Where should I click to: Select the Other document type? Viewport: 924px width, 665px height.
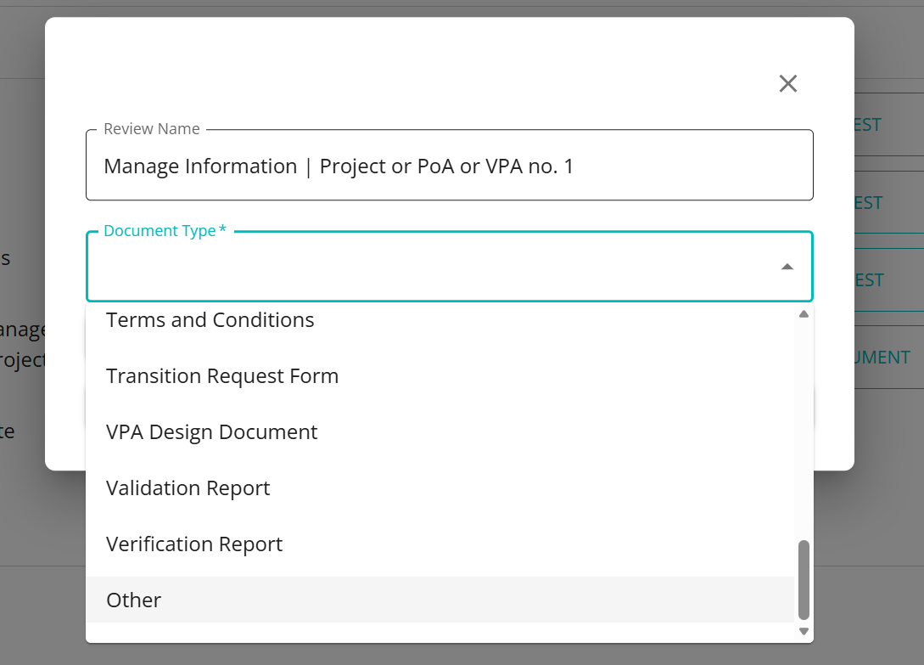point(134,600)
